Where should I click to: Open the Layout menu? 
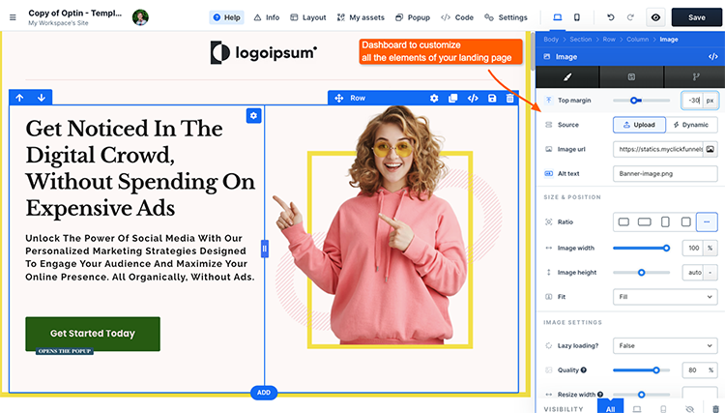(308, 17)
